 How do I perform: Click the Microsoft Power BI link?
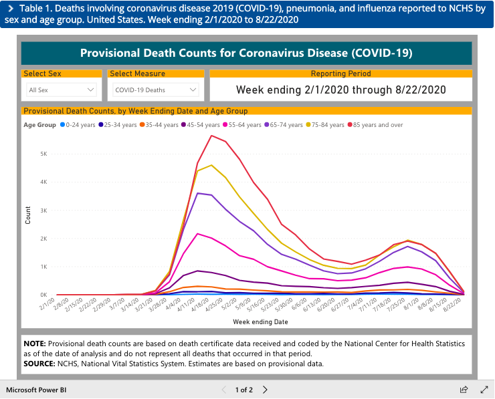pyautogui.click(x=37, y=389)
